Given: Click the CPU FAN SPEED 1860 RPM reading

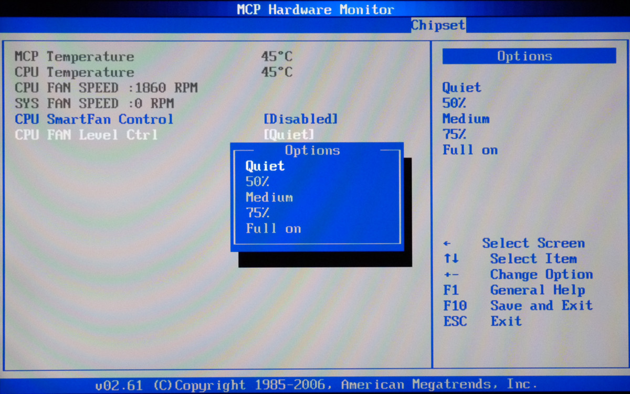Looking at the screenshot, I should (x=106, y=88).
